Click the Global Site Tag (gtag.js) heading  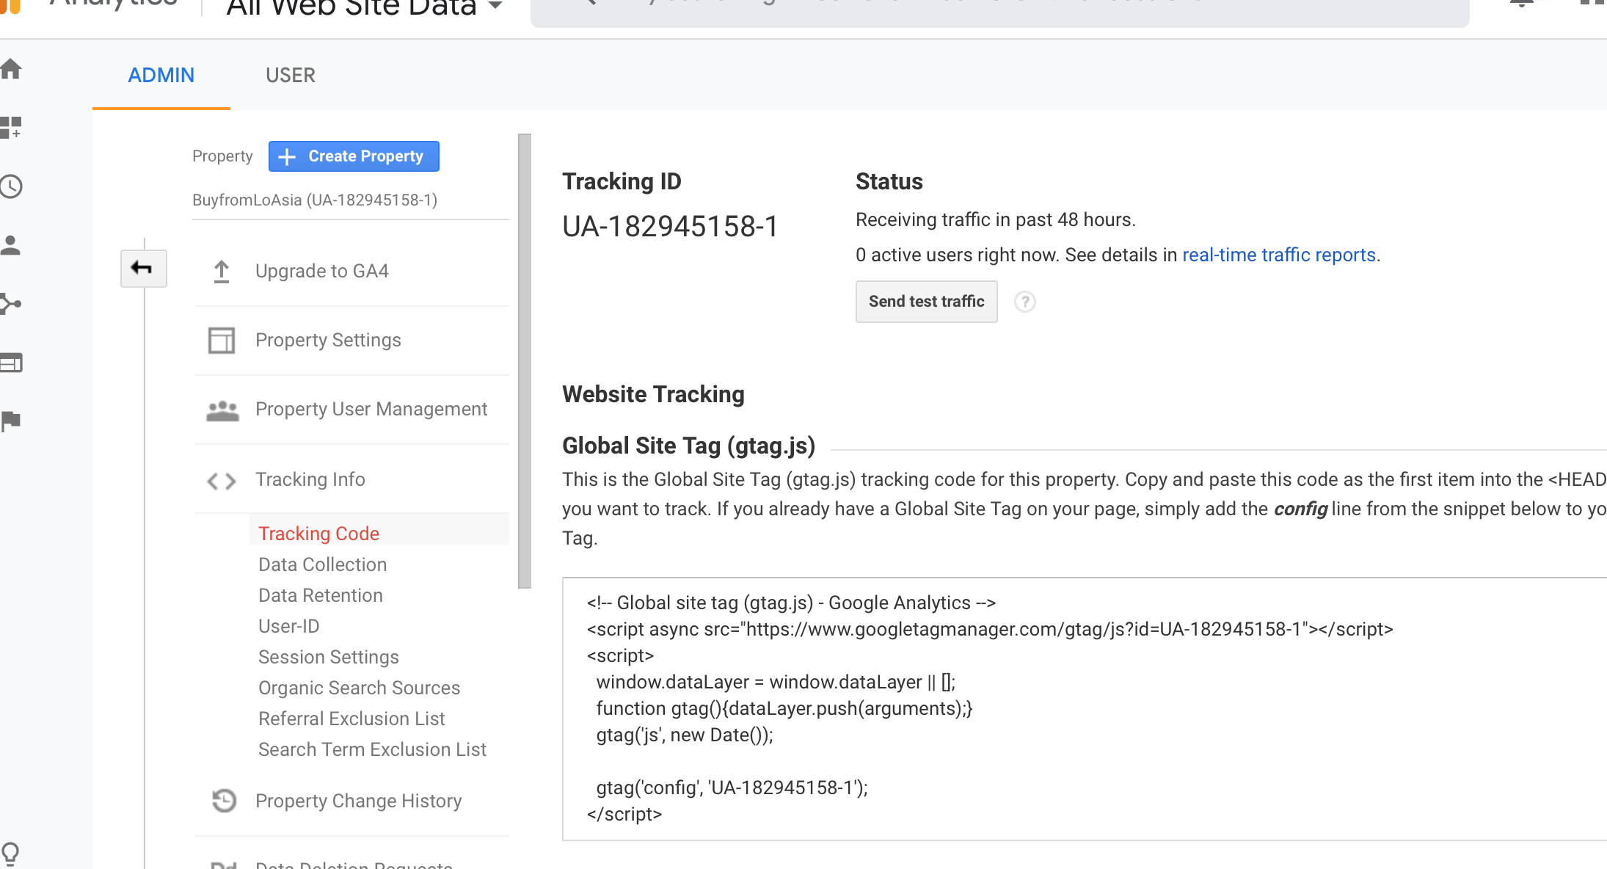pyautogui.click(x=688, y=446)
